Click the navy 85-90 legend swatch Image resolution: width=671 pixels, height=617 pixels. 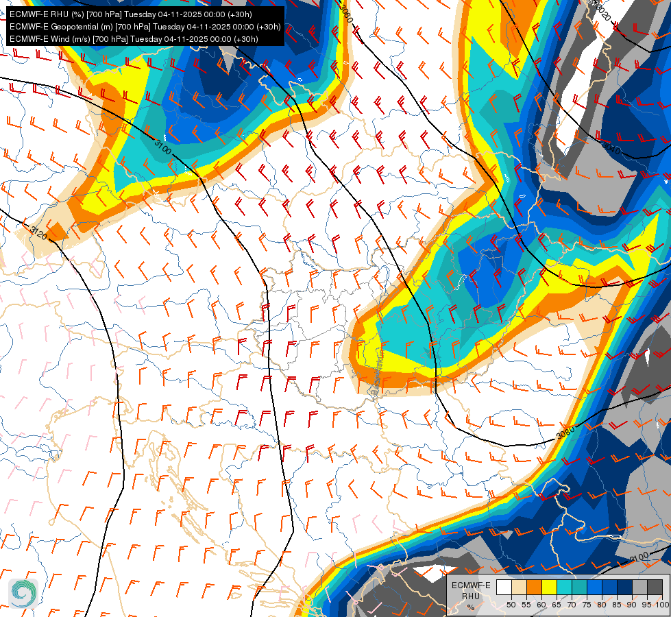pyautogui.click(x=624, y=588)
